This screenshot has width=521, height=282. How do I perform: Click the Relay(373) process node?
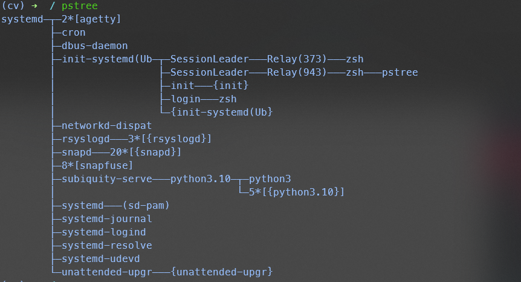tap(297, 59)
